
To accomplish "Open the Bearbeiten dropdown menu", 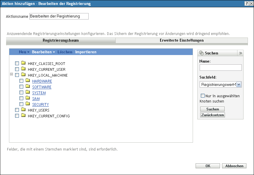I will click(43, 52).
